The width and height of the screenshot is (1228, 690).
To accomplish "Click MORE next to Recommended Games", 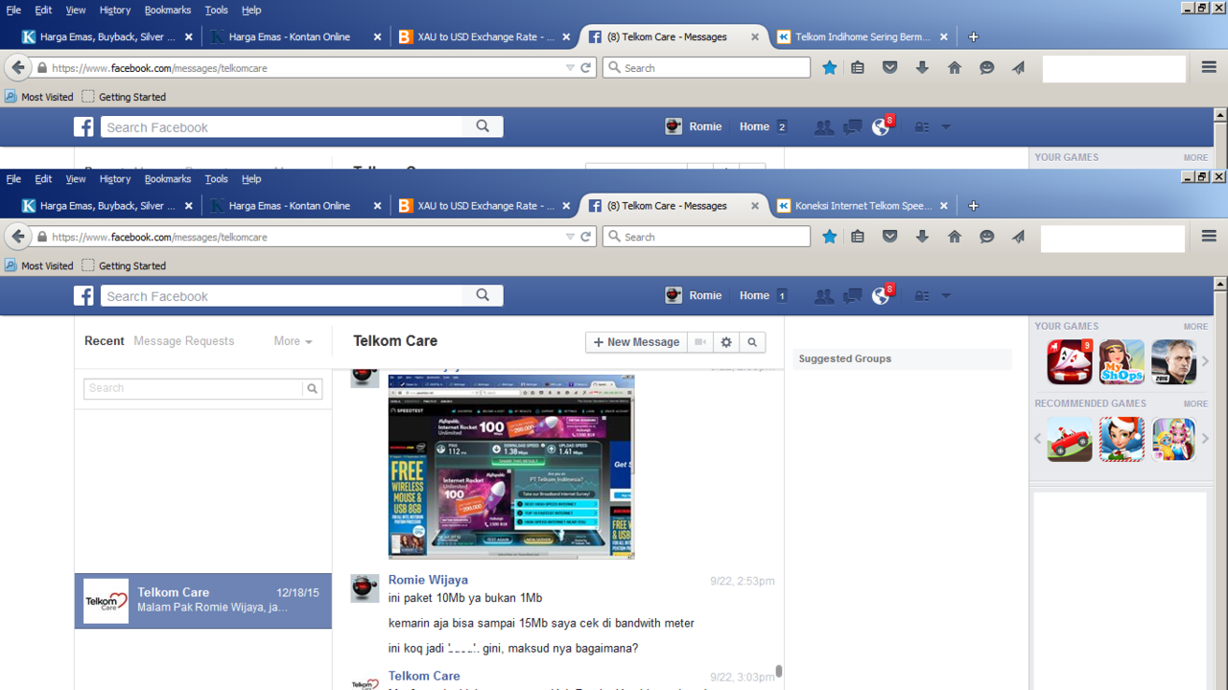I will 1195,404.
